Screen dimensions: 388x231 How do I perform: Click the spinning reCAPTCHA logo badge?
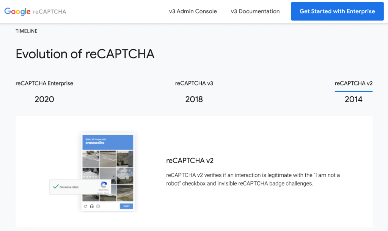tap(104, 185)
